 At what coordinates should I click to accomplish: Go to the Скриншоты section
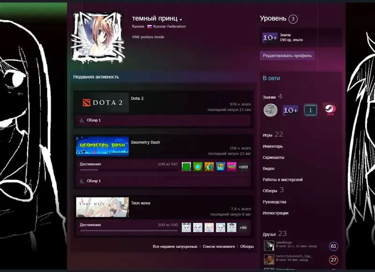273,157
